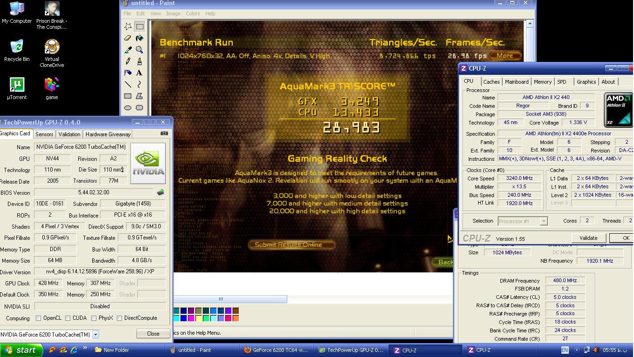
Task: Open the Processor #1 selection dropdown in CPU-Z
Action: pos(543,221)
